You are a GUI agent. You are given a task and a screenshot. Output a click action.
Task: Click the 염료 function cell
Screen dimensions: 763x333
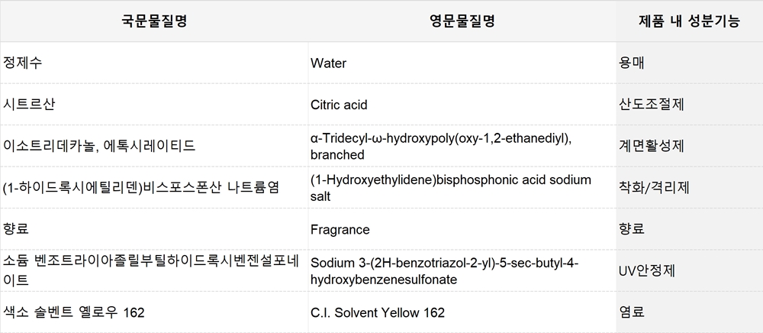coord(690,312)
